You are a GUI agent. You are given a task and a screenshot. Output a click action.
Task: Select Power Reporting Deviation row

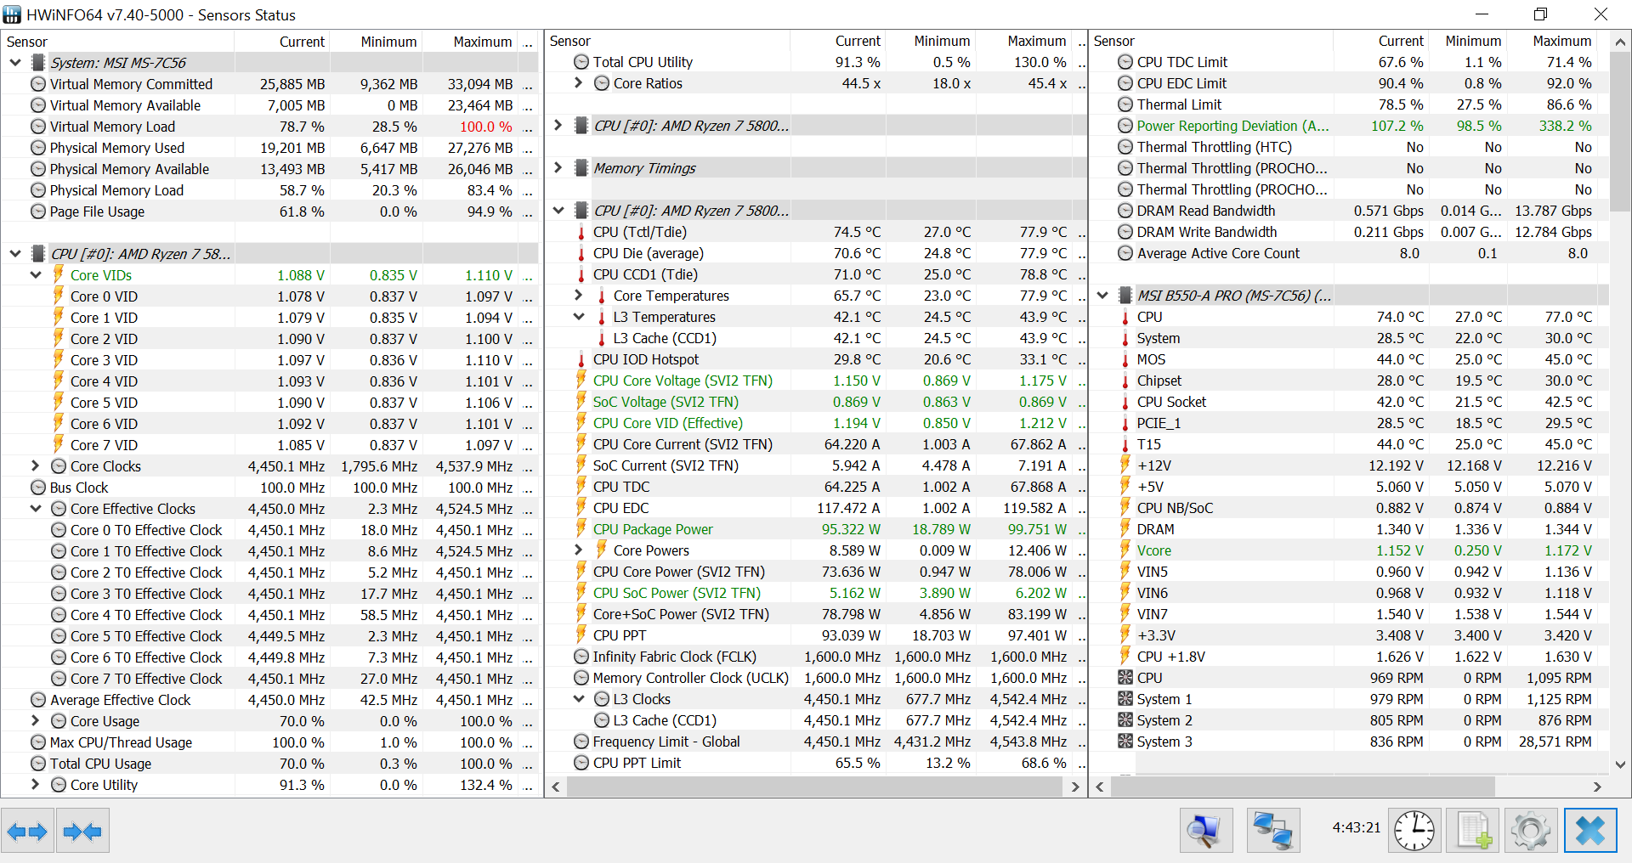1349,126
